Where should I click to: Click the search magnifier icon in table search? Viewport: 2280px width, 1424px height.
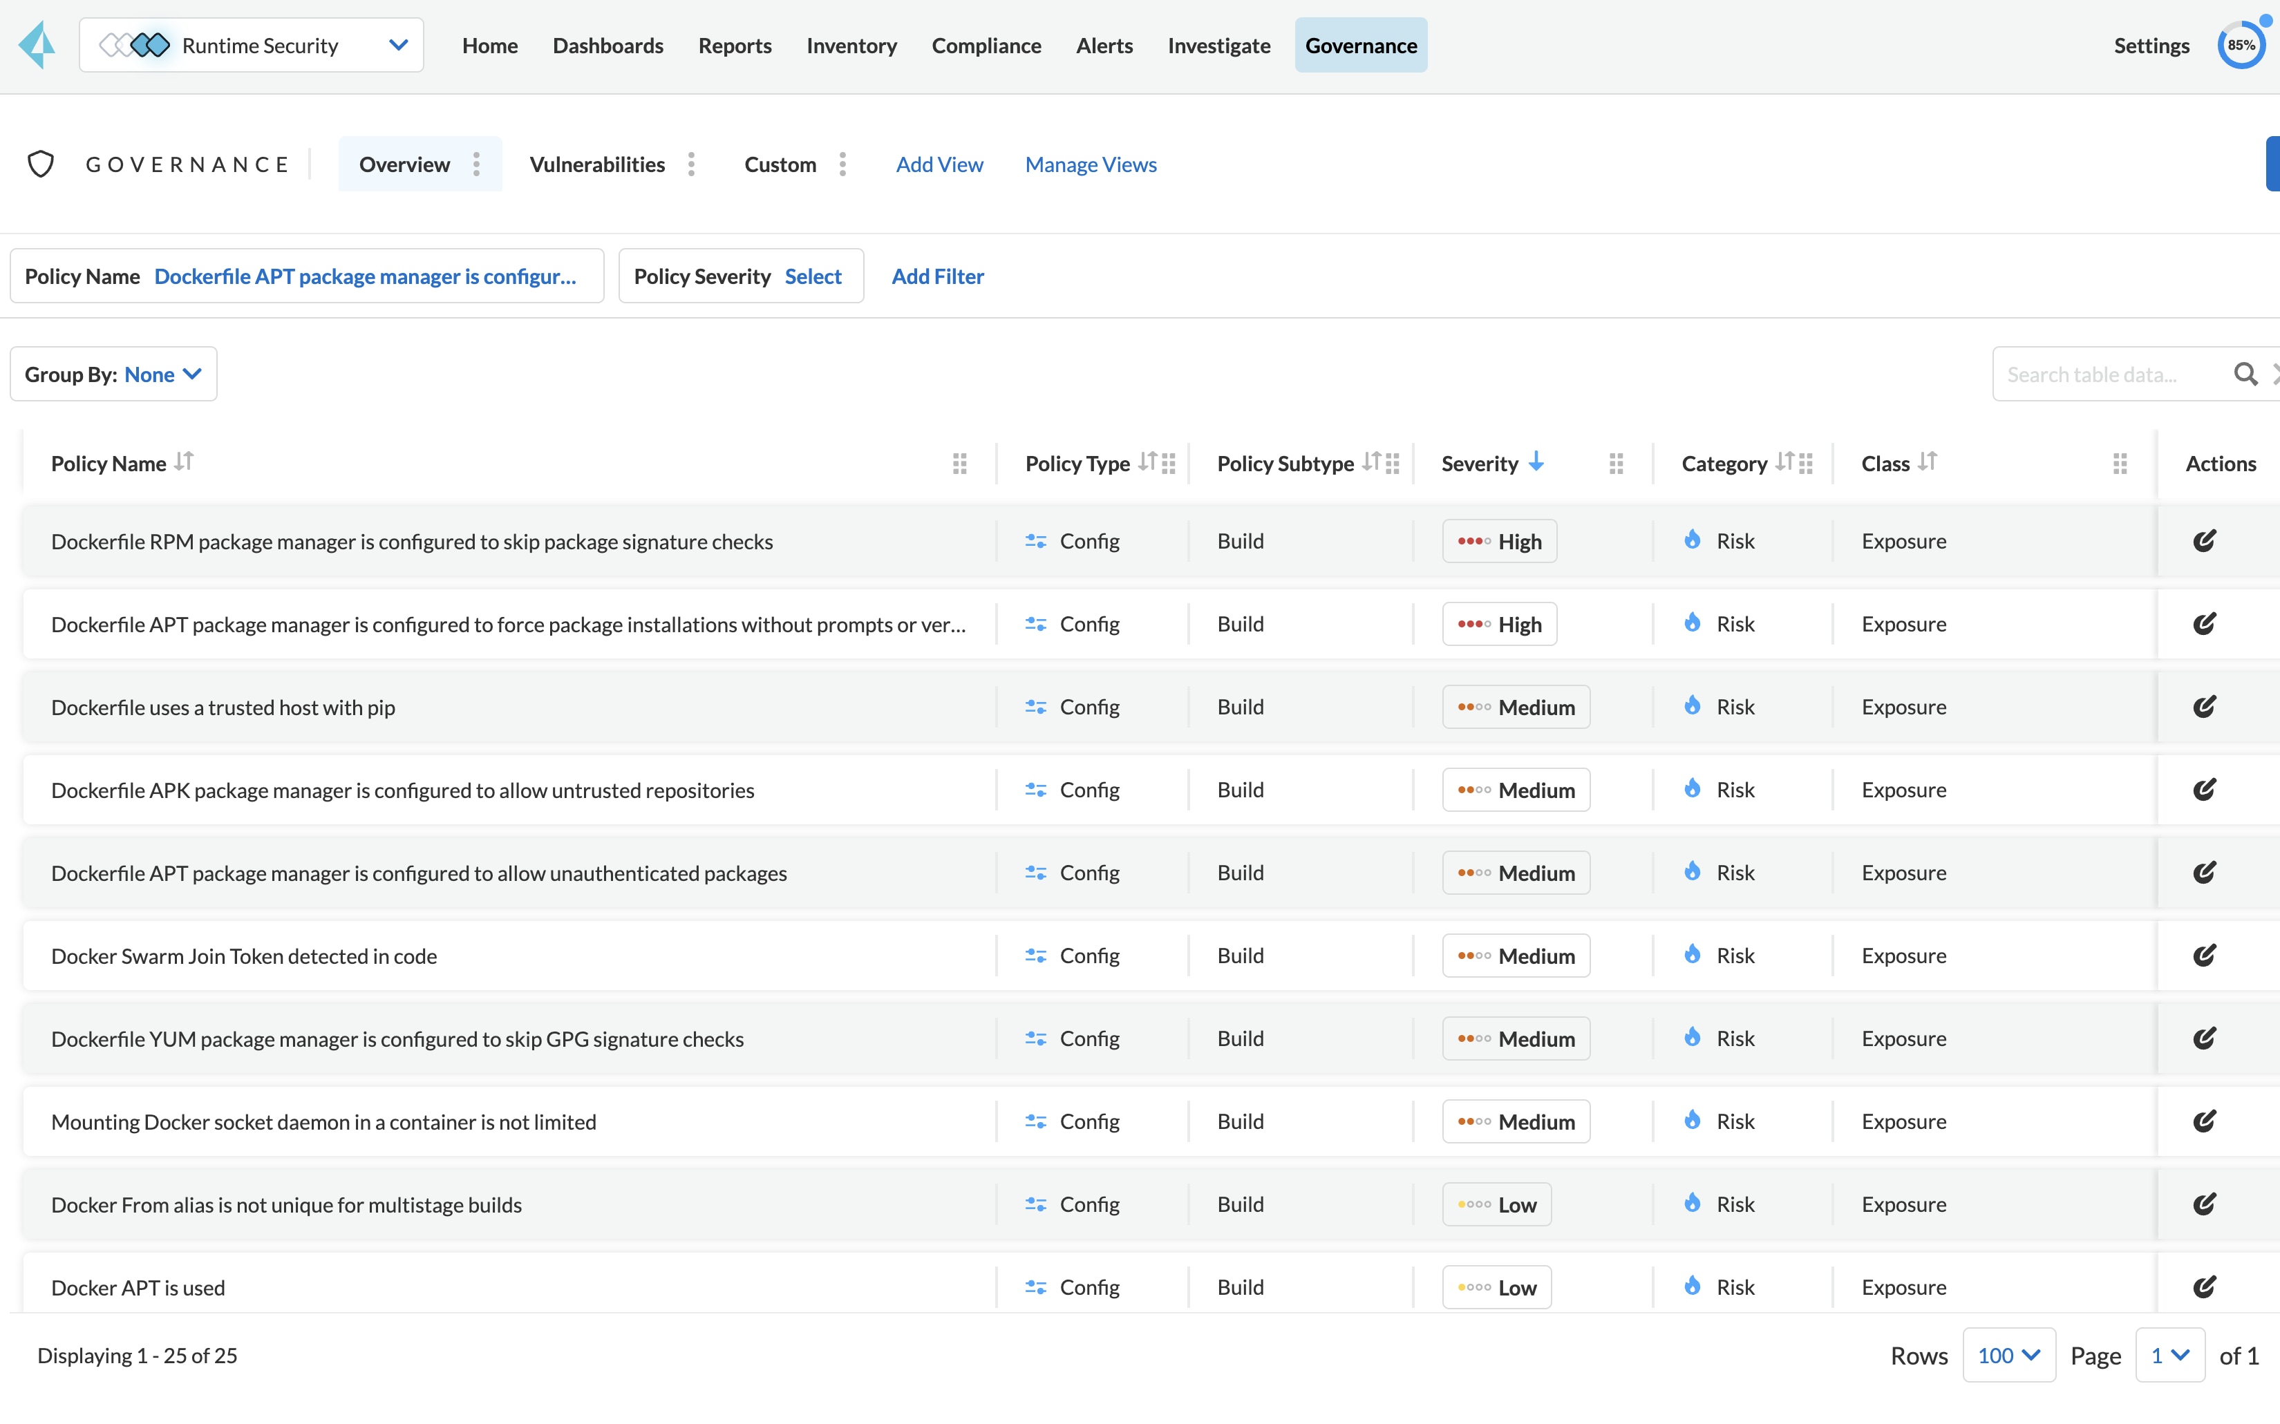pos(2245,374)
